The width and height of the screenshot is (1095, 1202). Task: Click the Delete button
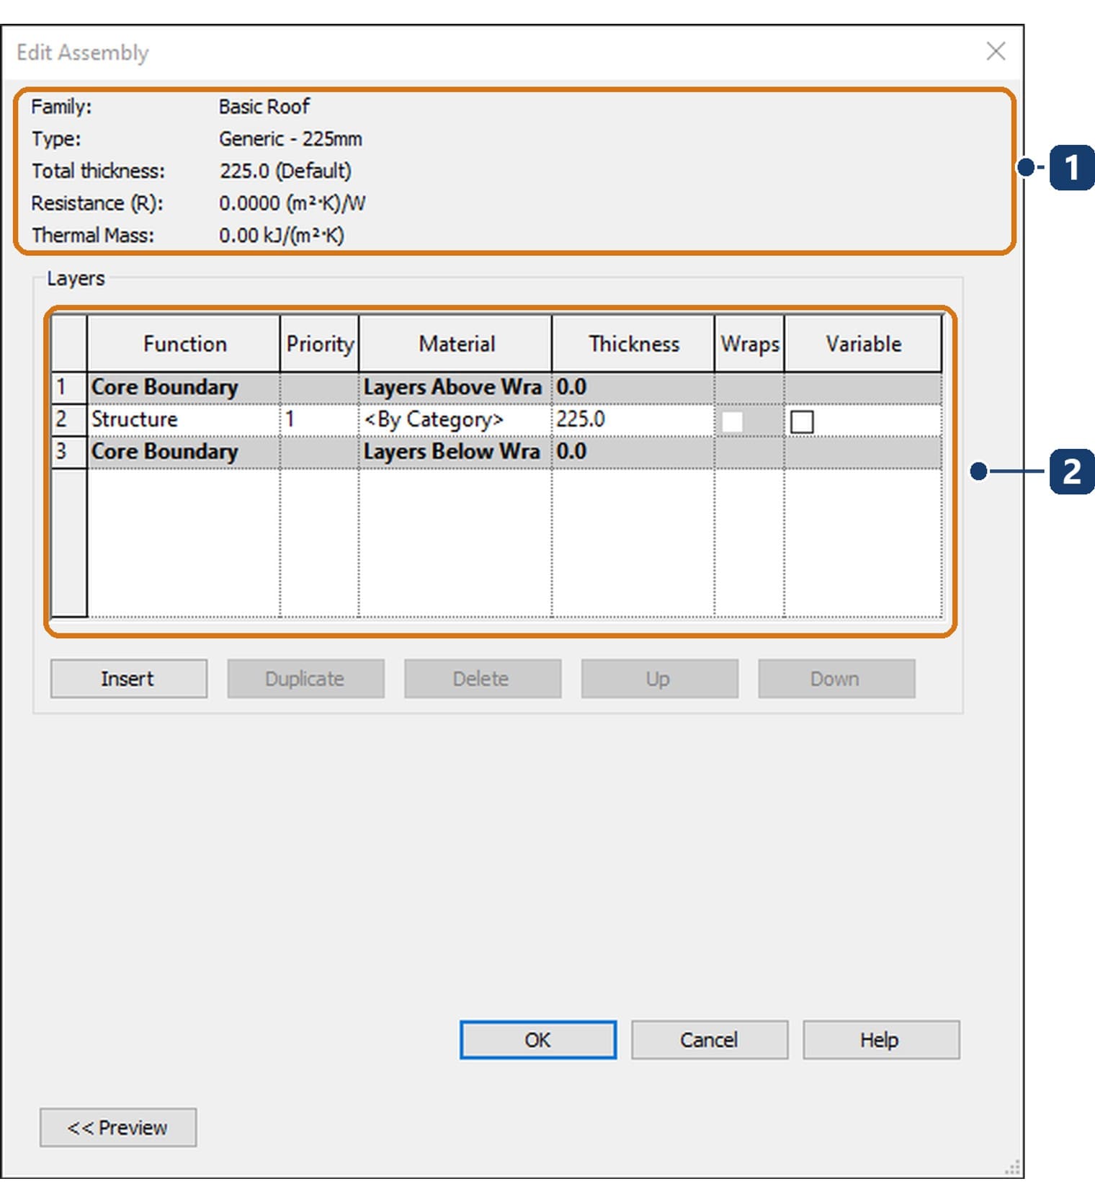pos(482,678)
